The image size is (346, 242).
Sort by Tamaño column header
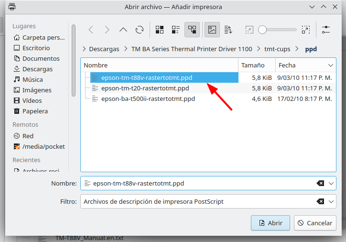[x=257, y=66]
